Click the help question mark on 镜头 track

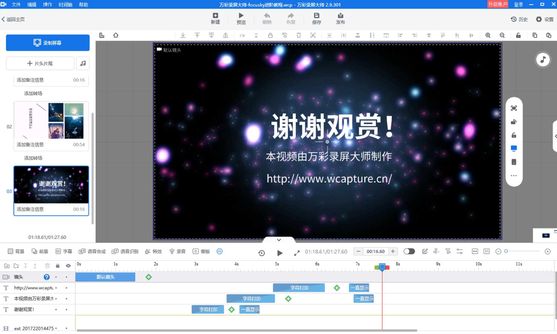coord(47,277)
